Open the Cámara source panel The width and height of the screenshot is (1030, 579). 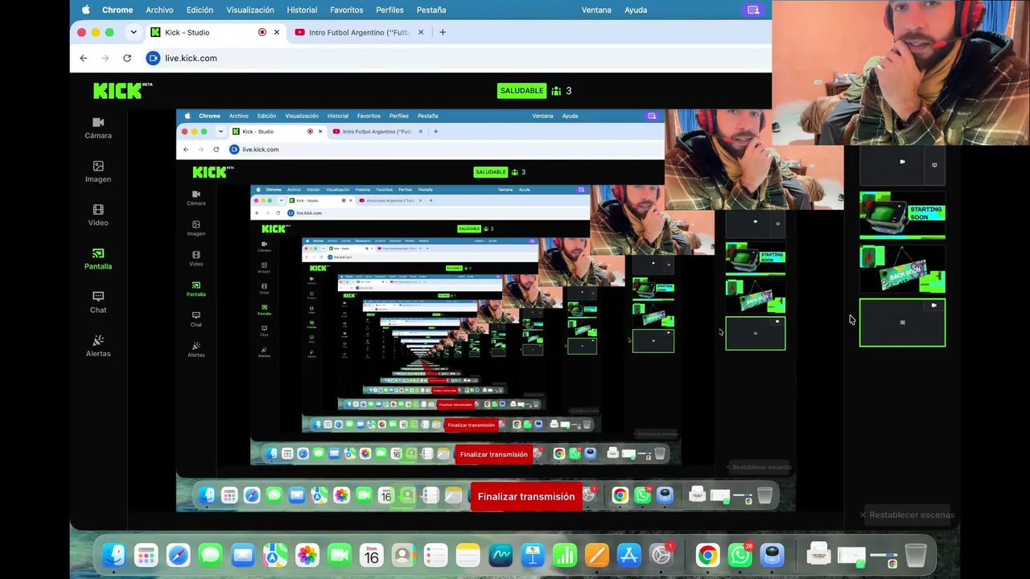pyautogui.click(x=98, y=128)
